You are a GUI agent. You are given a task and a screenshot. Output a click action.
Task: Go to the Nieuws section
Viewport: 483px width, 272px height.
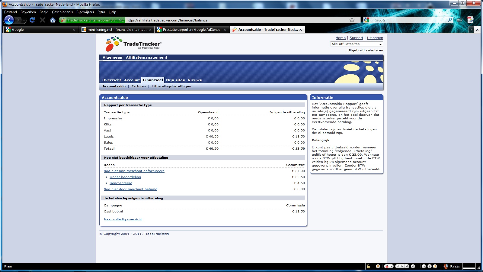point(195,80)
